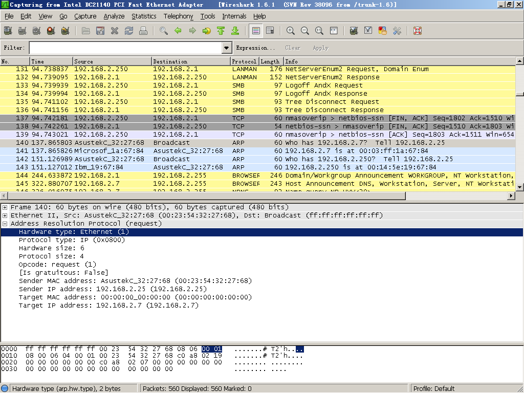Restart the running capture icon
This screenshot has height=393, width=524.
pos(65,31)
